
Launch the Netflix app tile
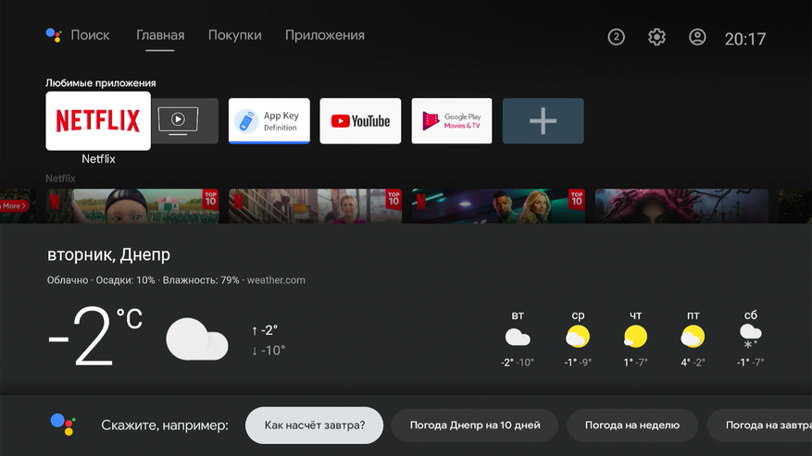click(x=98, y=121)
